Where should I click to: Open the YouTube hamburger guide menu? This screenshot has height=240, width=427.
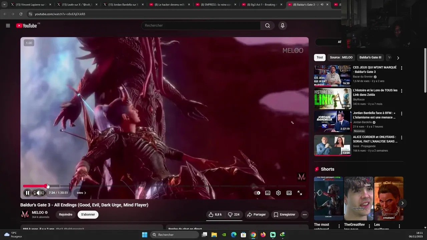point(8,26)
